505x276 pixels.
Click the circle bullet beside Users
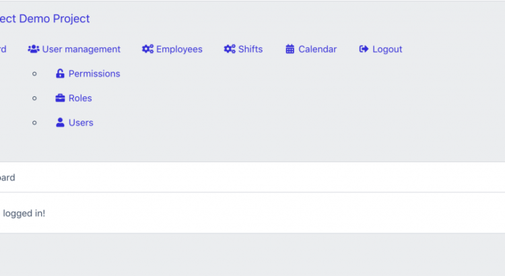click(35, 123)
